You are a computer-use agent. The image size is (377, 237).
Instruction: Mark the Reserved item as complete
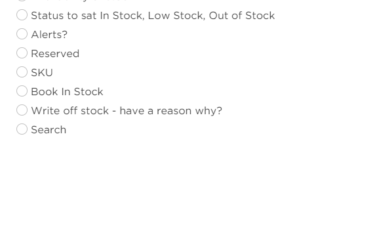coord(22,53)
